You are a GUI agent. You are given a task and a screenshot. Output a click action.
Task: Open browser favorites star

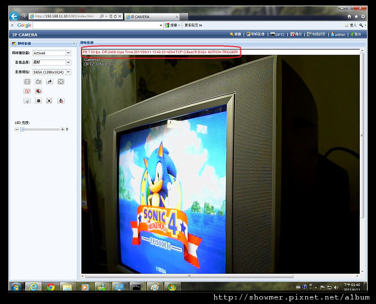(x=356, y=16)
